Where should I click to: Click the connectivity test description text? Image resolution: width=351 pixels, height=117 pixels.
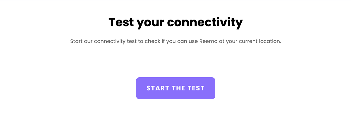tap(175, 41)
